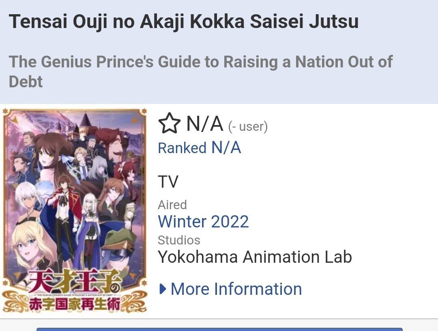
Task: Click the Yokohama Animation Lab studio name
Action: click(x=255, y=257)
